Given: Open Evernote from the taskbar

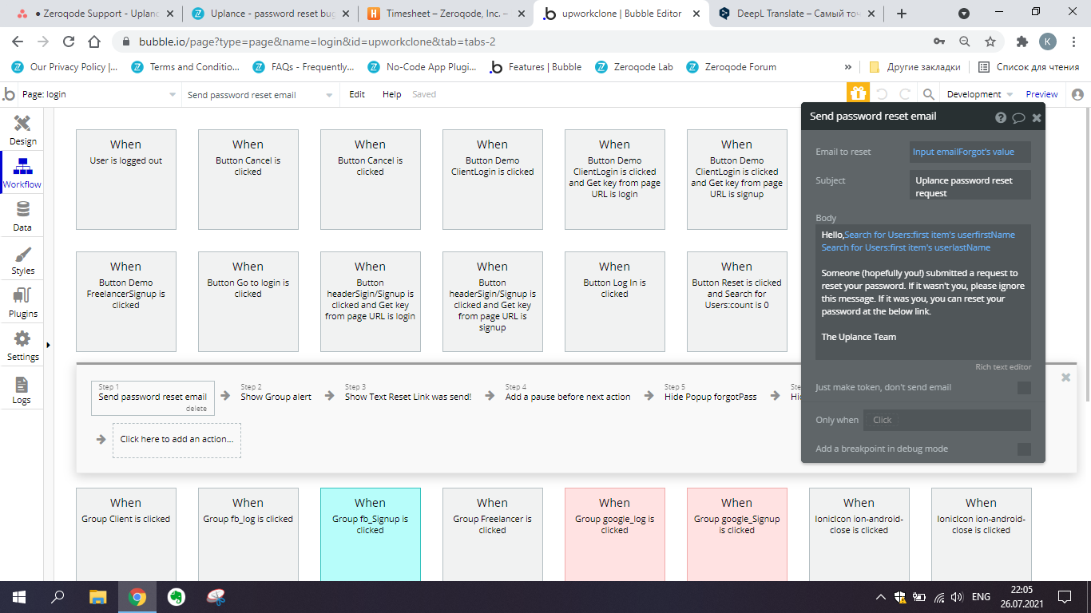Looking at the screenshot, I should coord(177,596).
